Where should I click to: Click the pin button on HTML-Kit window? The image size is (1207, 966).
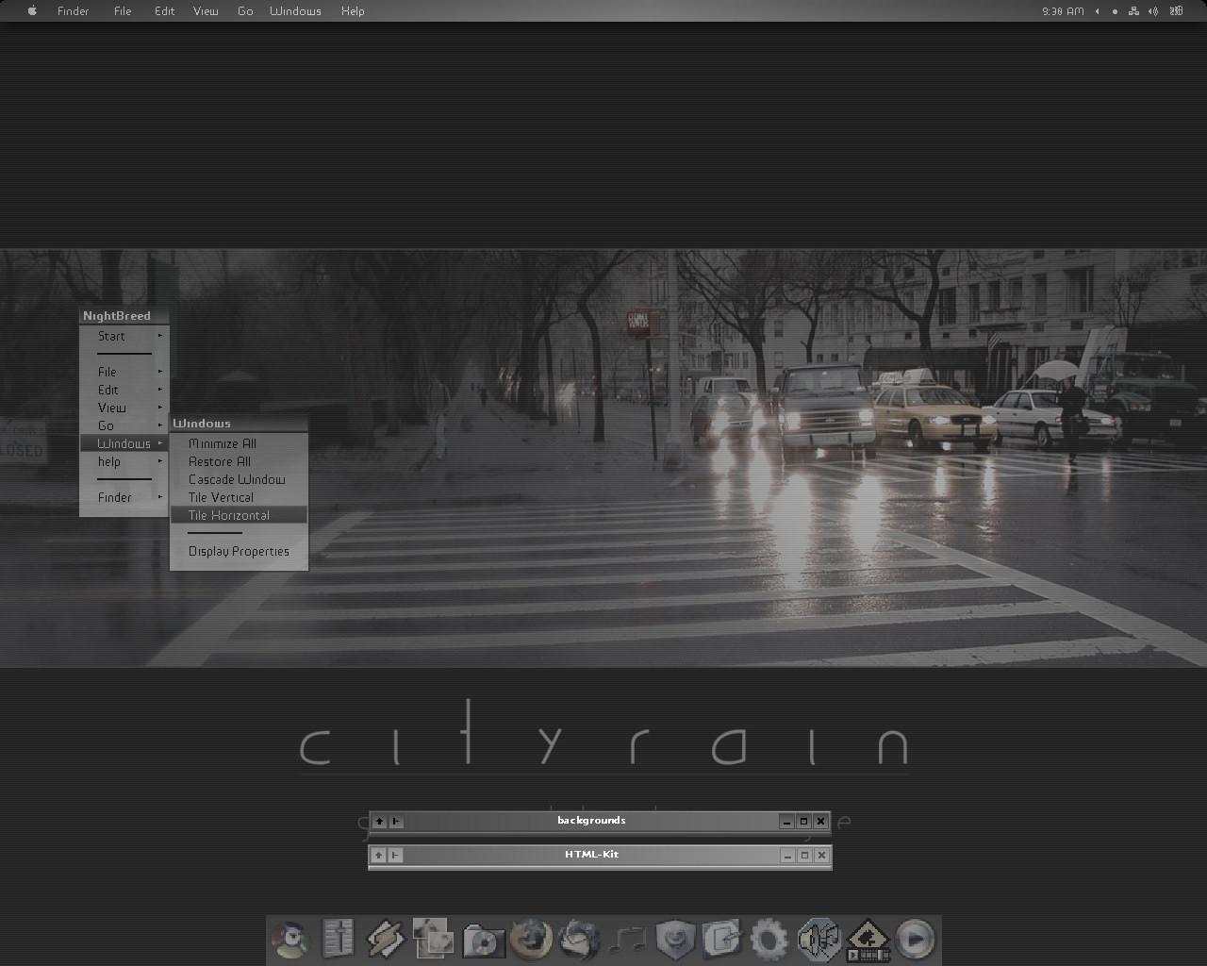coord(395,856)
